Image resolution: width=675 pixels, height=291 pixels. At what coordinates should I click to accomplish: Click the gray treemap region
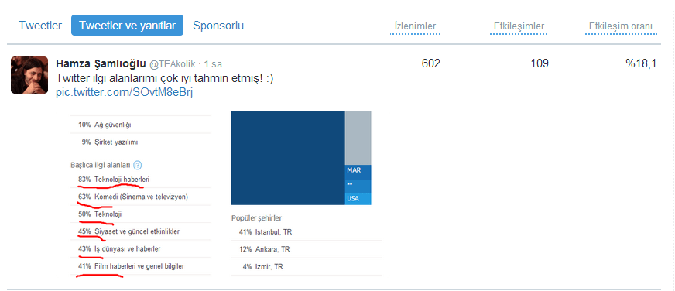pos(358,138)
